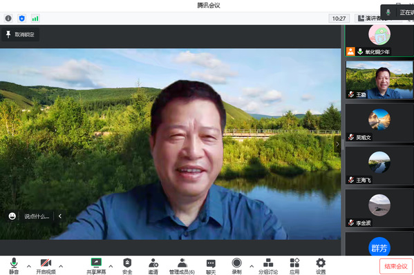Open 管理成员(6) member list
Screen dimensions: 414x275
pyautogui.click(x=182, y=265)
